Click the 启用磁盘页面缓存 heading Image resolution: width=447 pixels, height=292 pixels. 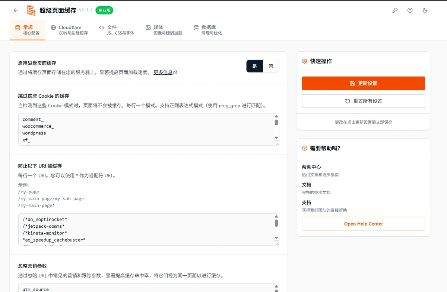[x=37, y=64]
